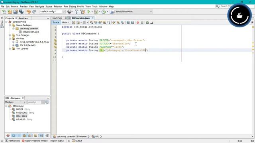Switch to the Services tab
The image size is (255, 143).
[23, 18]
